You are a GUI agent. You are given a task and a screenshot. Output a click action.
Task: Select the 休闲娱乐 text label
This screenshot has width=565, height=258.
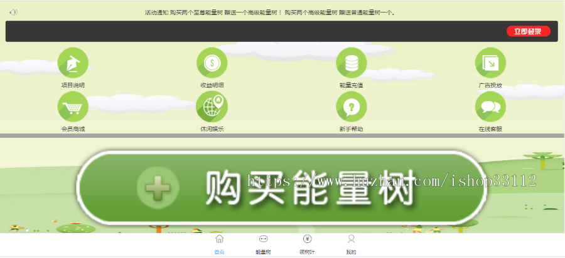tap(212, 129)
